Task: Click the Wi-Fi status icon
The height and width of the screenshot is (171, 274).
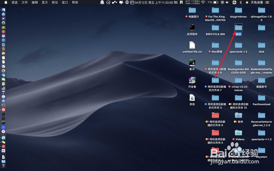Action: (203, 2)
